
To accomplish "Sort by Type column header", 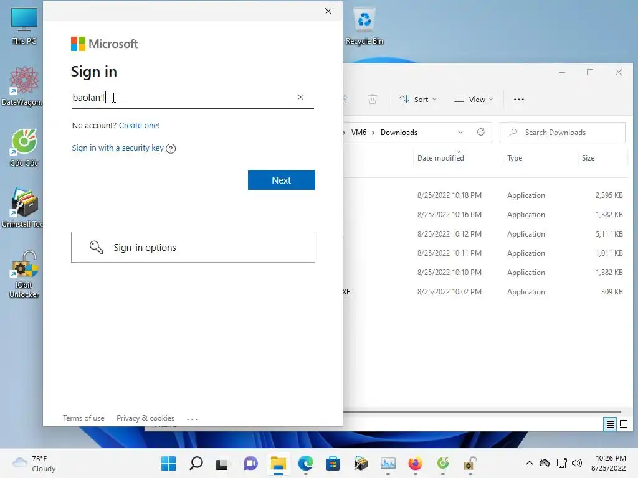I will tap(515, 157).
